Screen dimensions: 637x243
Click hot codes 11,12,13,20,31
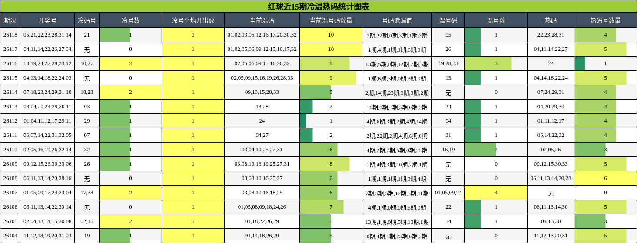[551, 236]
